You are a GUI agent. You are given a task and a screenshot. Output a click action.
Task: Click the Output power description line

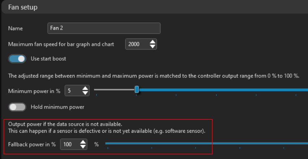[x=65, y=124]
